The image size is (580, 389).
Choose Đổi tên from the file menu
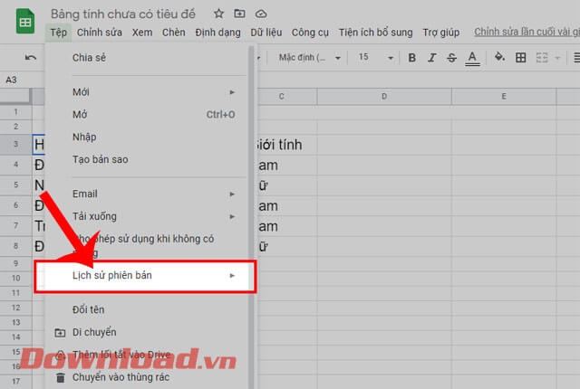(x=148, y=309)
